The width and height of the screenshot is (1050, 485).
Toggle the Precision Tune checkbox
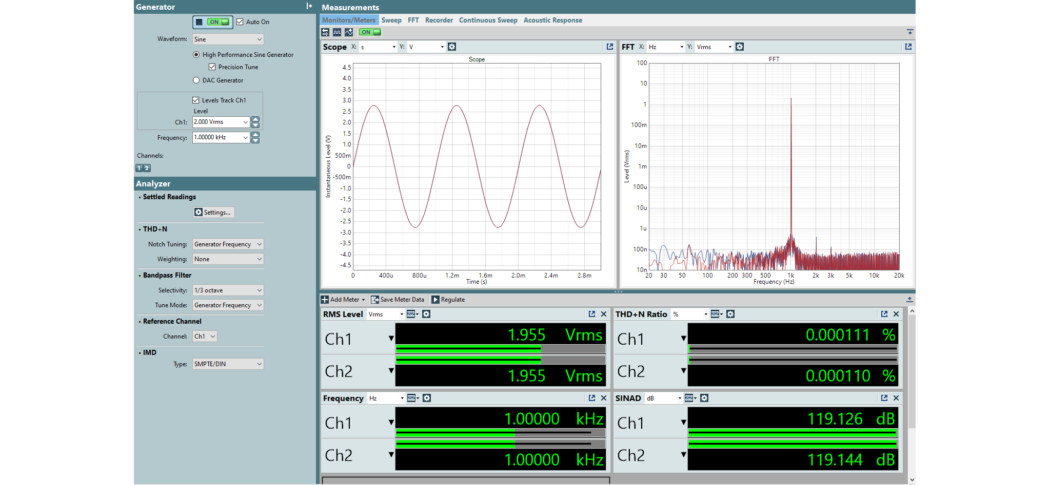click(x=212, y=67)
